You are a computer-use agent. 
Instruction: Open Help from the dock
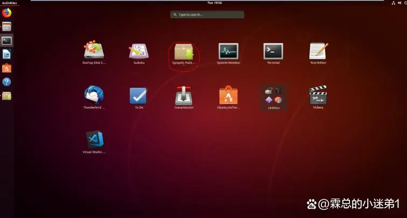[x=7, y=82]
